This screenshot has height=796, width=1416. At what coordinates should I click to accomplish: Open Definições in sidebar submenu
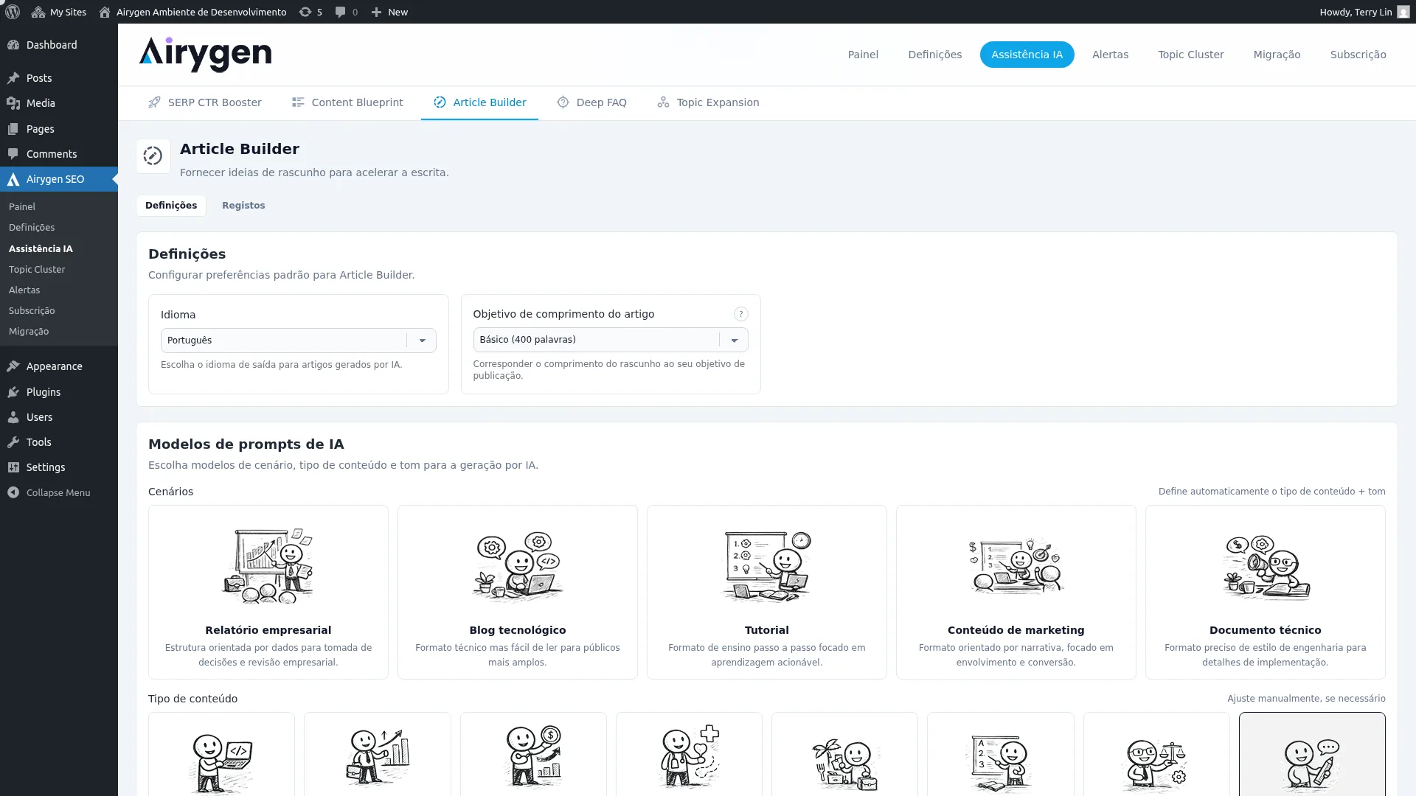[x=32, y=228]
